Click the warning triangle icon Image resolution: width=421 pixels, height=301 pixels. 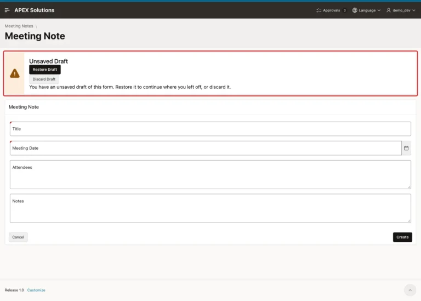15,73
